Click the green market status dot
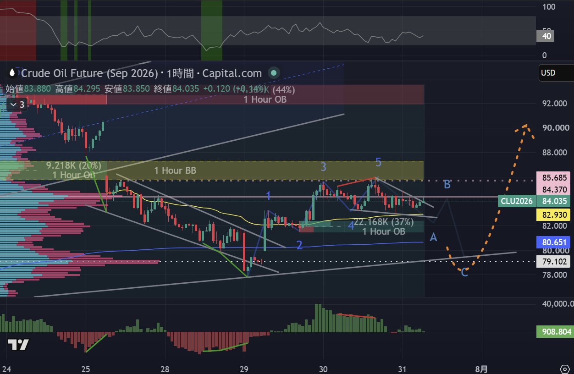 tap(274, 73)
